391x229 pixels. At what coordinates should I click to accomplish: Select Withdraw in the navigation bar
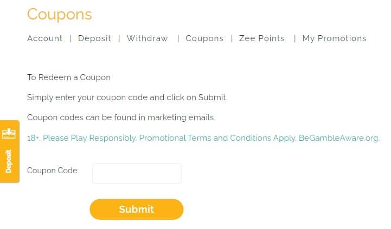tap(147, 38)
